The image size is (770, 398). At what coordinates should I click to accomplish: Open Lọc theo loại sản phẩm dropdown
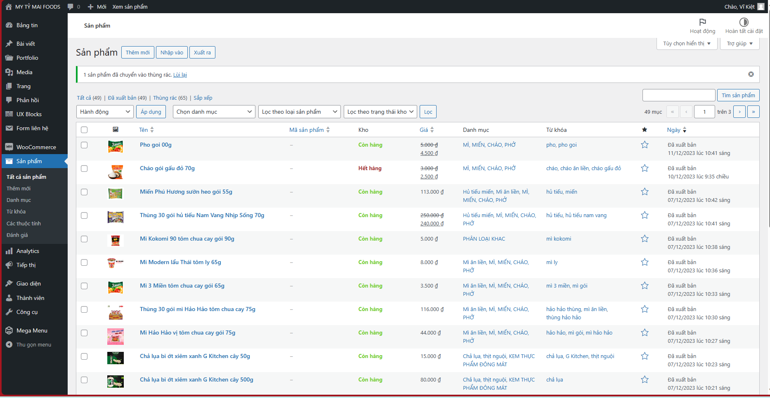click(x=300, y=112)
